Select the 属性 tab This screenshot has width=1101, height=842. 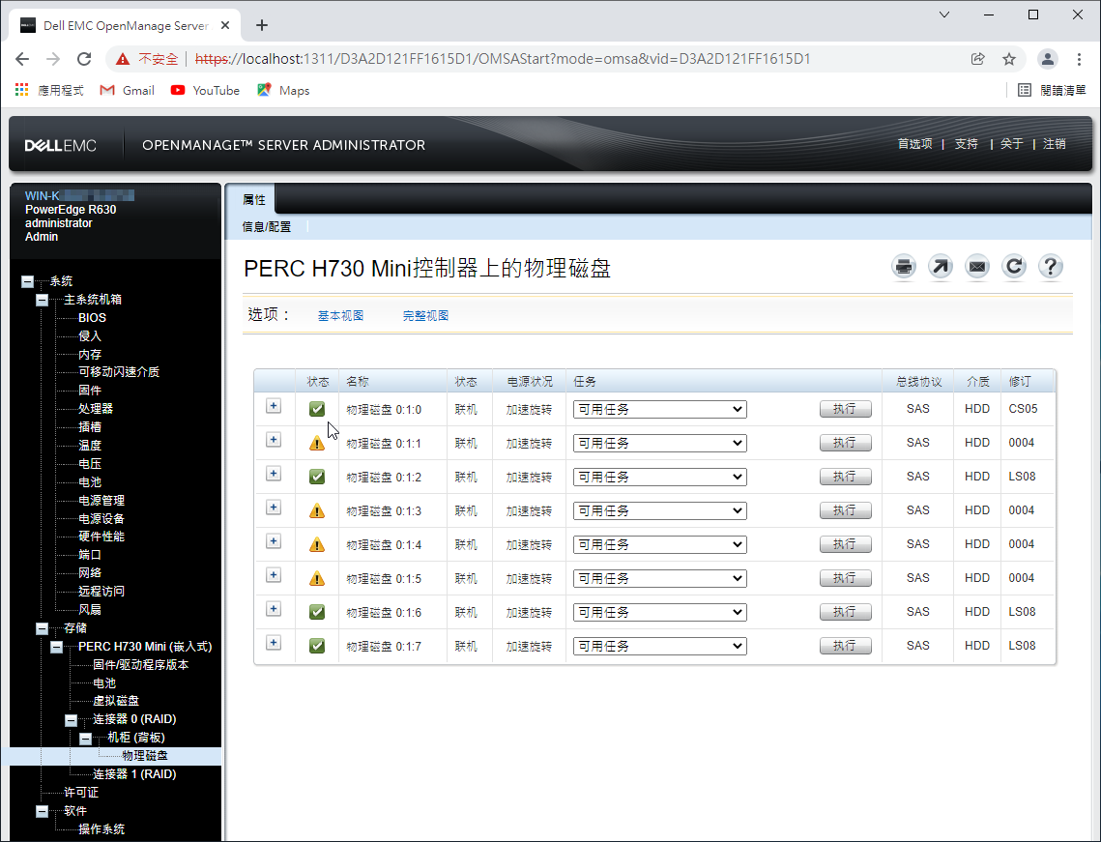coord(254,200)
